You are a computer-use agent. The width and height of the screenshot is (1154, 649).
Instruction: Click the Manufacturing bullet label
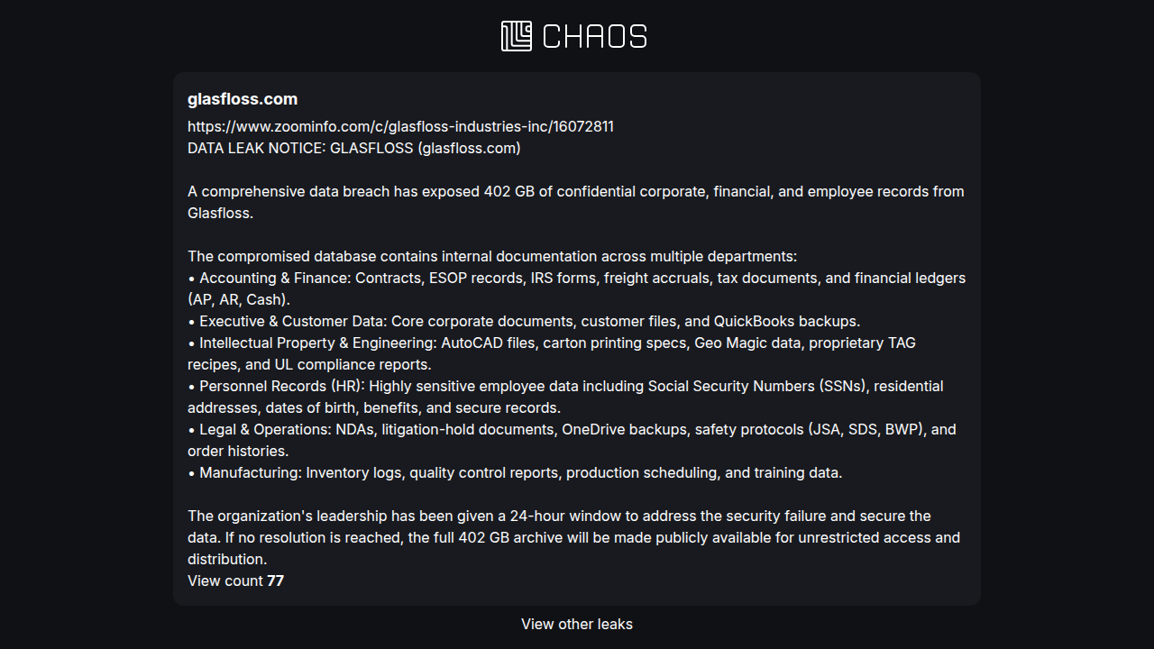click(251, 472)
